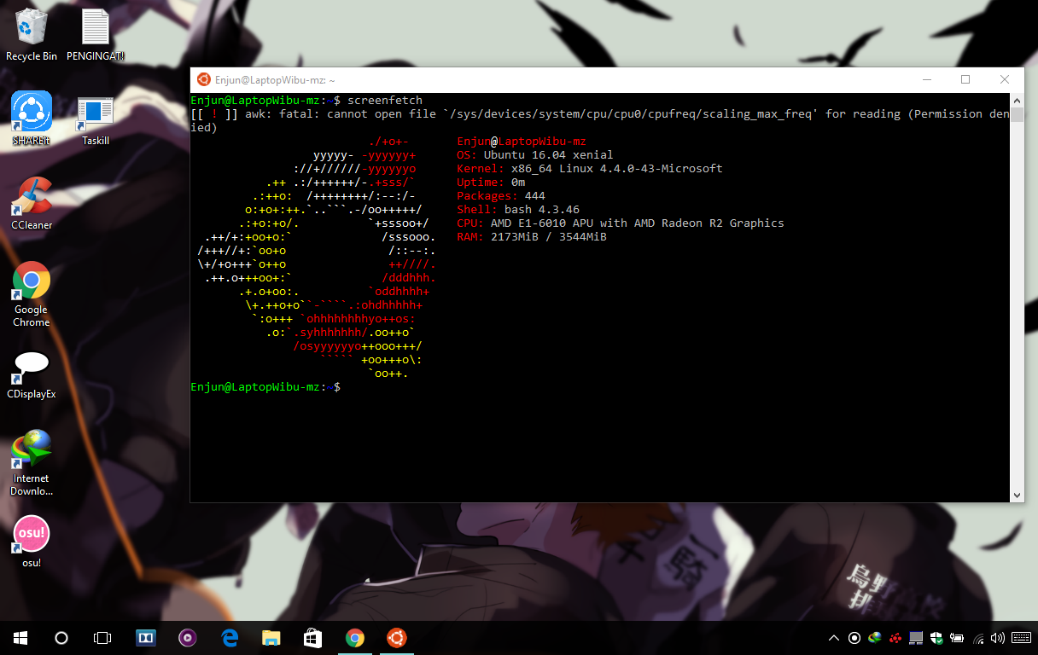
Task: Click the terminal scrollbar thumb
Action: pos(1017,115)
